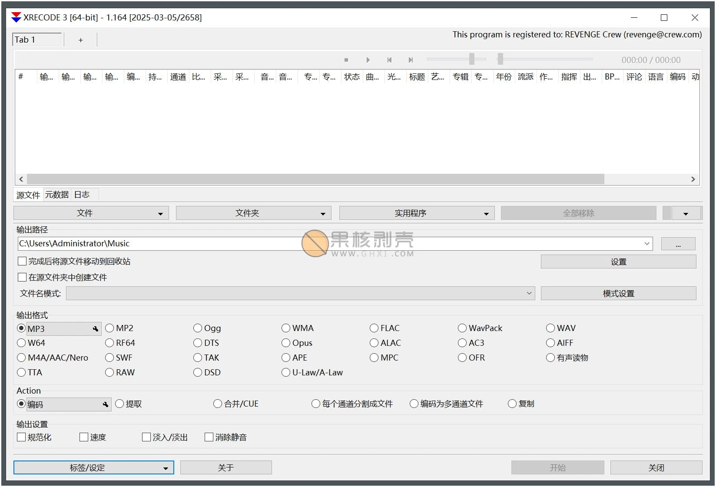Select Opus output format
716x487 pixels.
(x=297, y=343)
